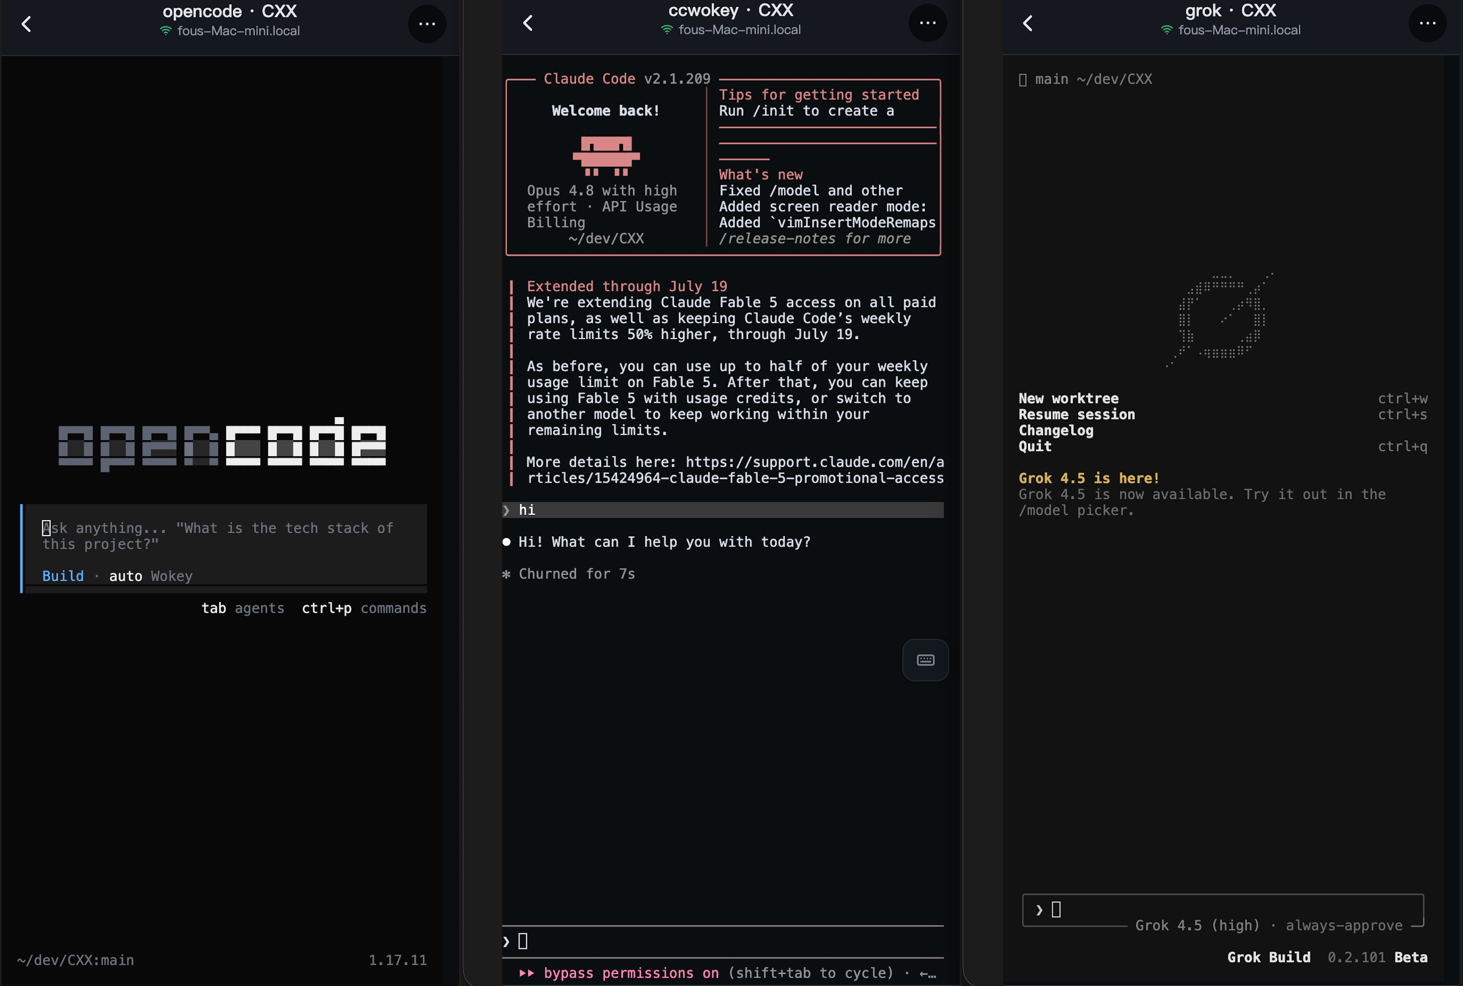Click the "main ~/dev/CXX" path in grok
Viewport: 1463px width, 986px height.
point(1094,79)
